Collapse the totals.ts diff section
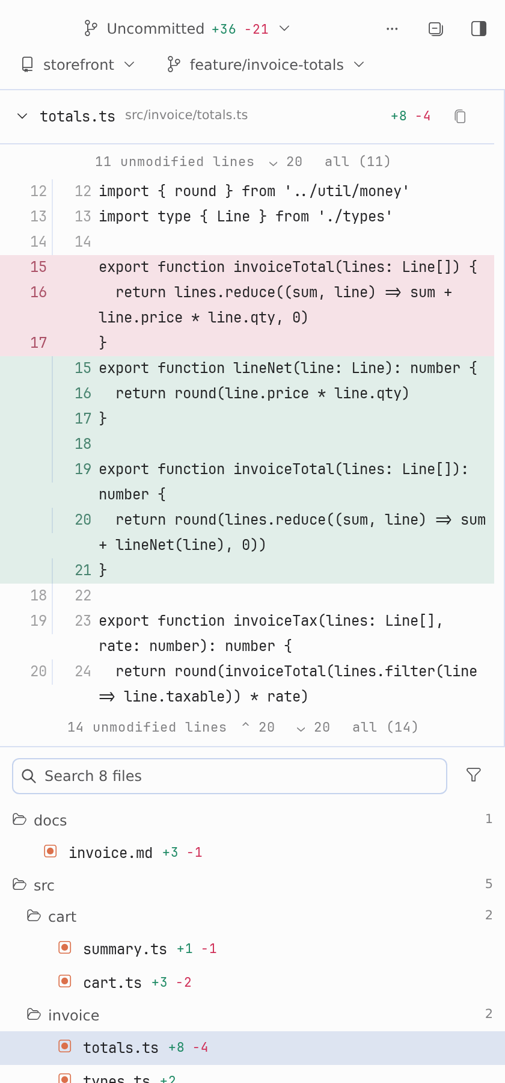Image resolution: width=505 pixels, height=1083 pixels. point(22,116)
